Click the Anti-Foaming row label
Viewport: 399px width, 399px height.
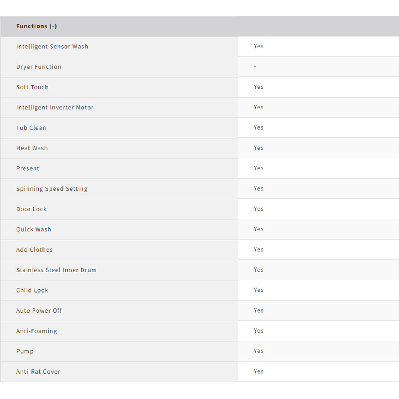click(x=37, y=331)
